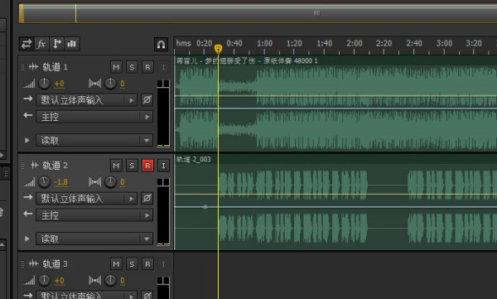Click the volume ramp icon on 轨道 2
The image size is (497, 299).
pyautogui.click(x=29, y=183)
